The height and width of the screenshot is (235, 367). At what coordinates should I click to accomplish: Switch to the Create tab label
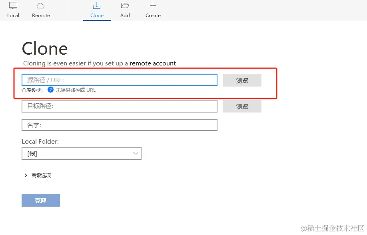tap(153, 16)
